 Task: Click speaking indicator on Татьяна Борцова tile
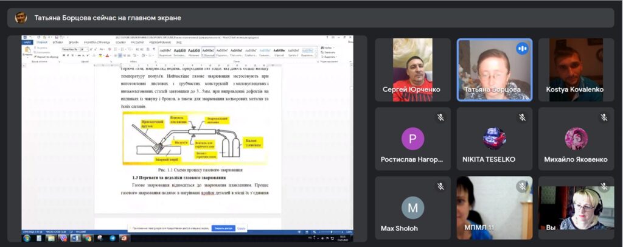tap(523, 49)
